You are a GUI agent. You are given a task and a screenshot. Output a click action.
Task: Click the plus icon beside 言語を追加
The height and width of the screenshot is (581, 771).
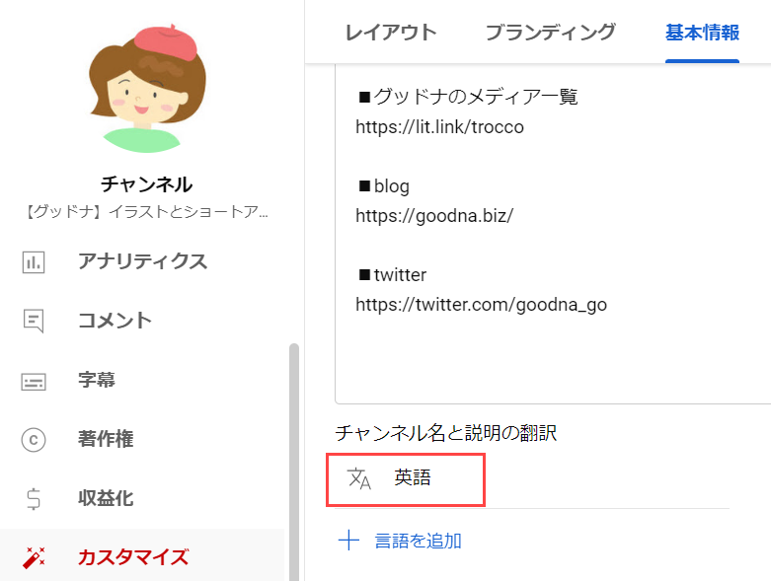[x=348, y=541]
